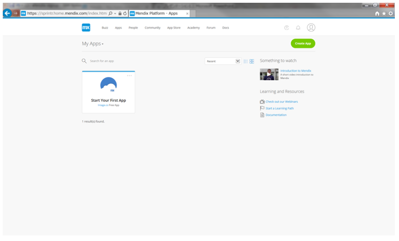
Task: Open address bar search dropdown arrow
Action: (115, 13)
